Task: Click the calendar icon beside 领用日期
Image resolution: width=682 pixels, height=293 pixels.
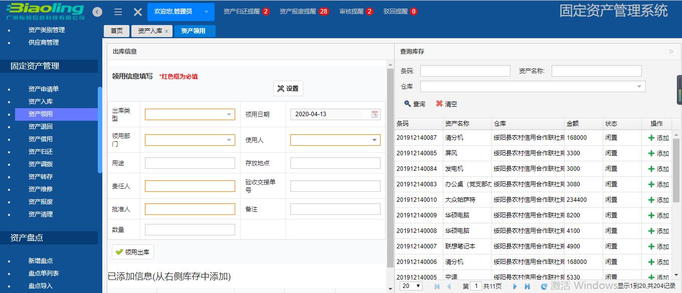Action: [374, 114]
